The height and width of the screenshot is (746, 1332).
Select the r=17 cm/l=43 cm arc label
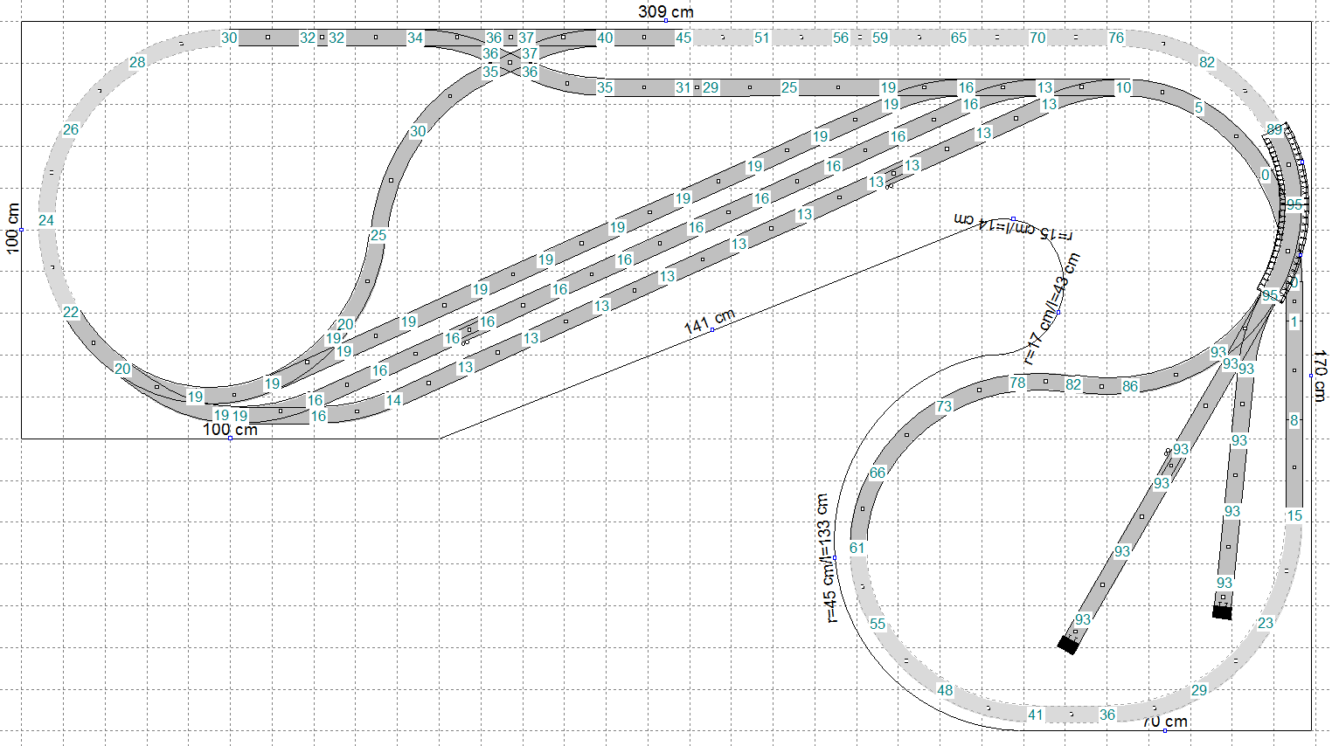[1052, 309]
